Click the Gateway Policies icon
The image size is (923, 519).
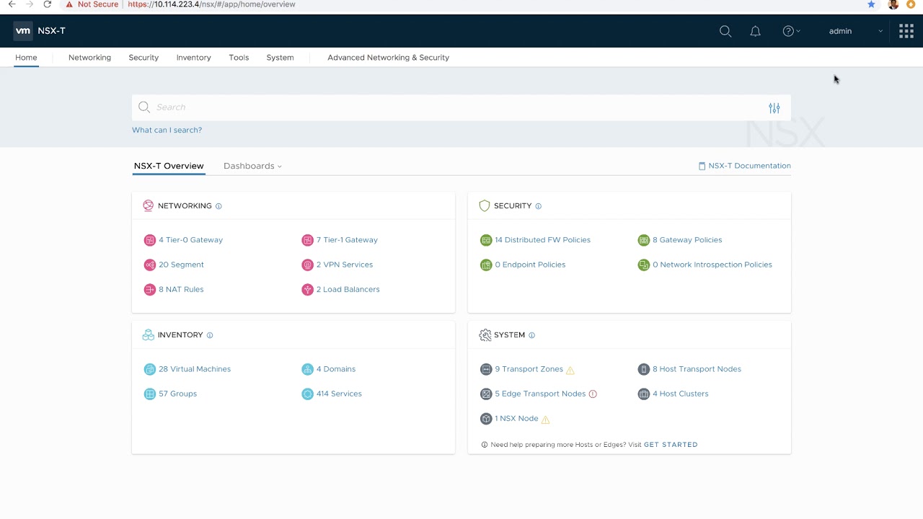click(644, 240)
